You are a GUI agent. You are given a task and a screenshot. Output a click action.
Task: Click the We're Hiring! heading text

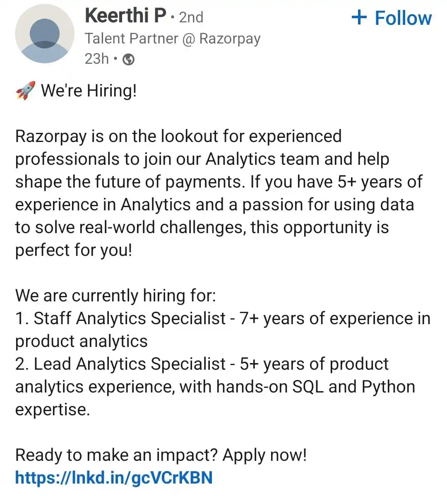pos(89,91)
